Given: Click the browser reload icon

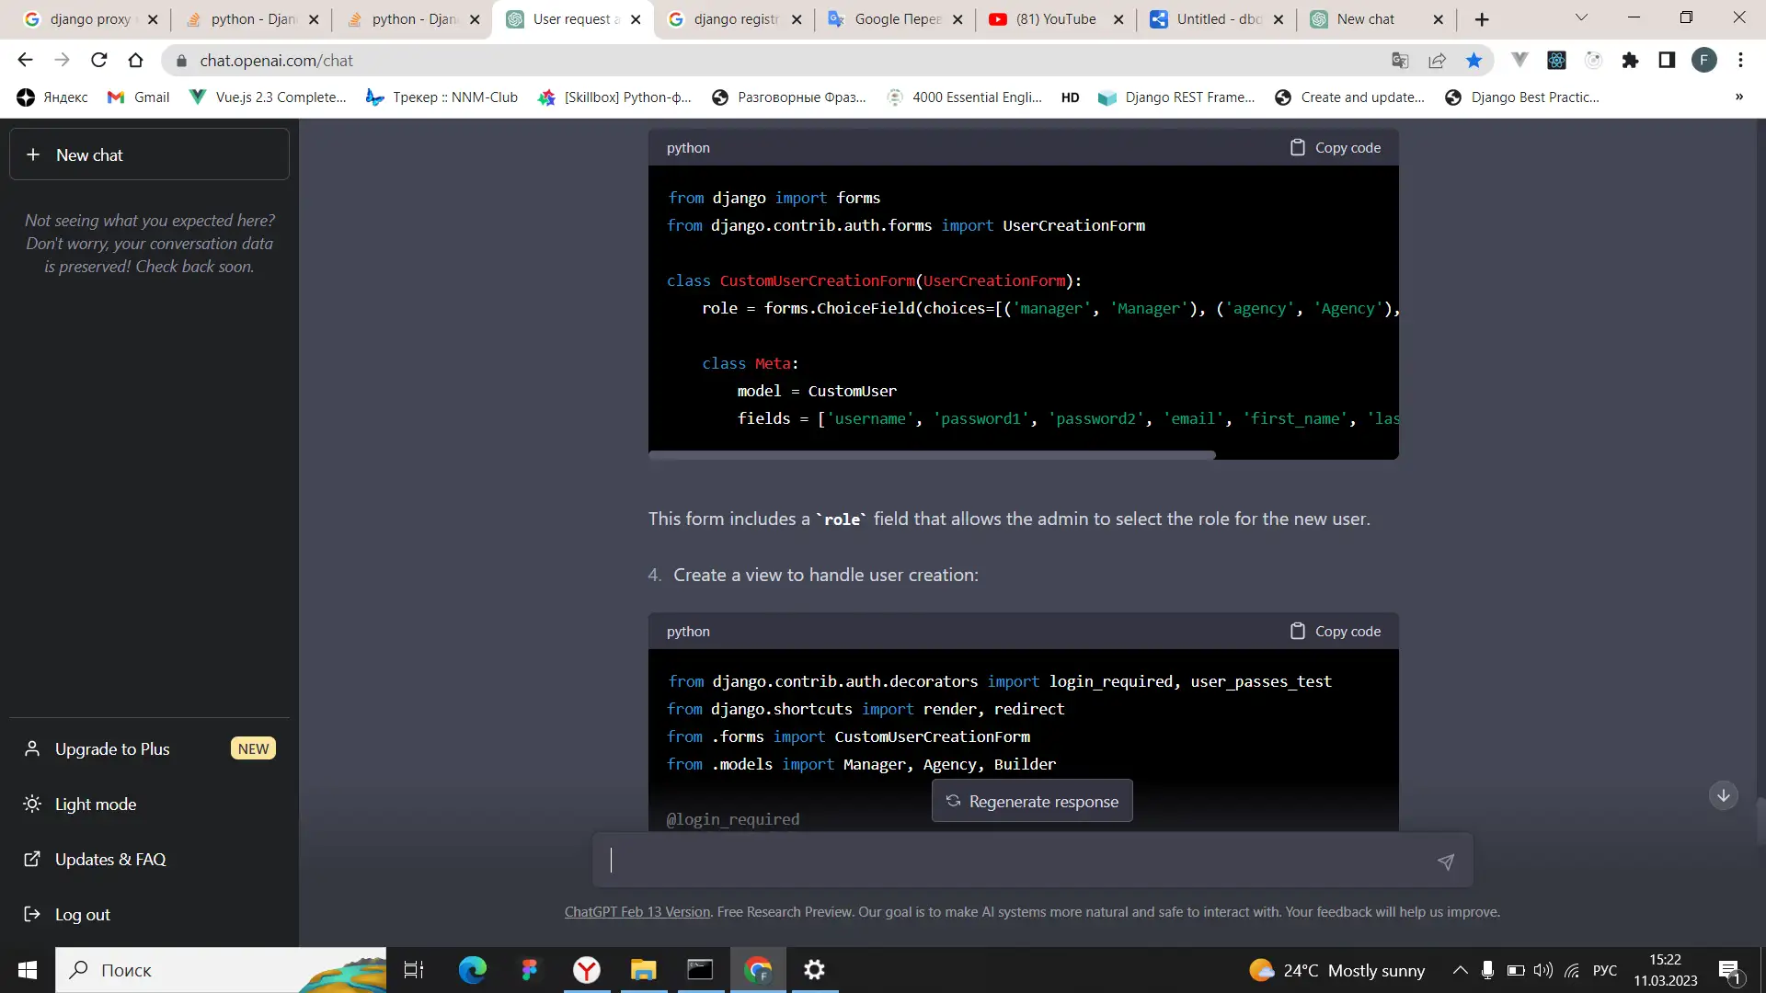Looking at the screenshot, I should 99,61.
